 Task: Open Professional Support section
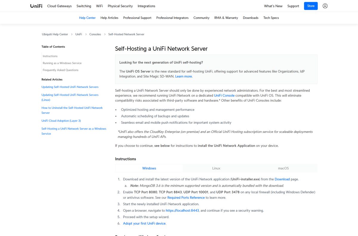click(137, 18)
